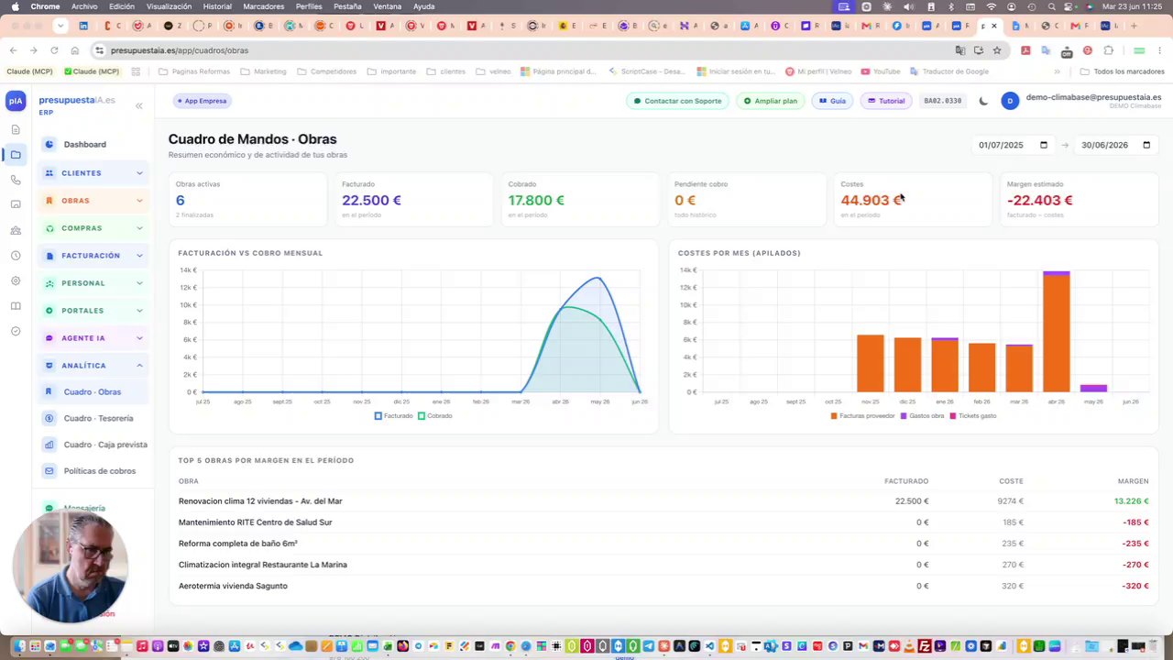The image size is (1173, 660).
Task: Click the browser address bar URL
Action: [180, 50]
